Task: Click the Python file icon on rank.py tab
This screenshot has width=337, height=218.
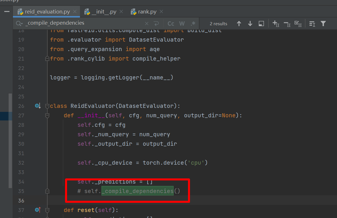Action: point(133,11)
